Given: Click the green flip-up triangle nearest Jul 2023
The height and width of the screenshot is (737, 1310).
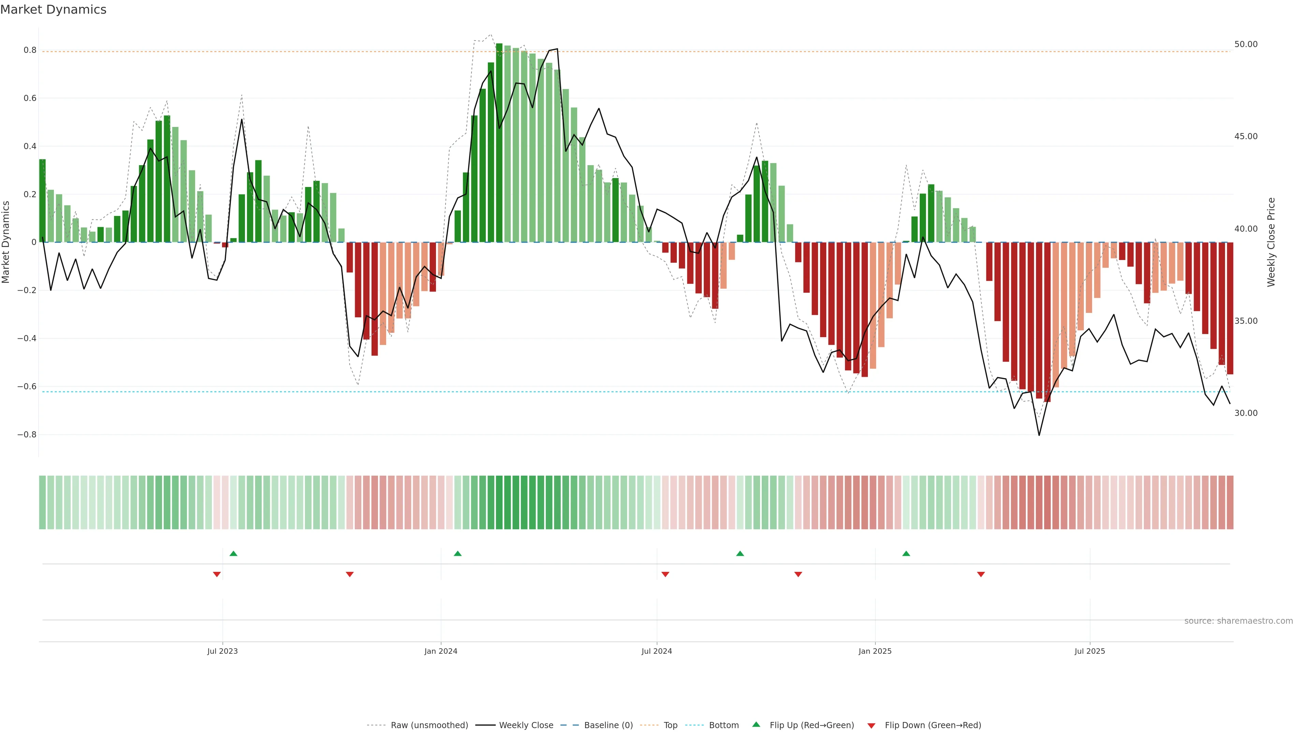Looking at the screenshot, I should 233,553.
